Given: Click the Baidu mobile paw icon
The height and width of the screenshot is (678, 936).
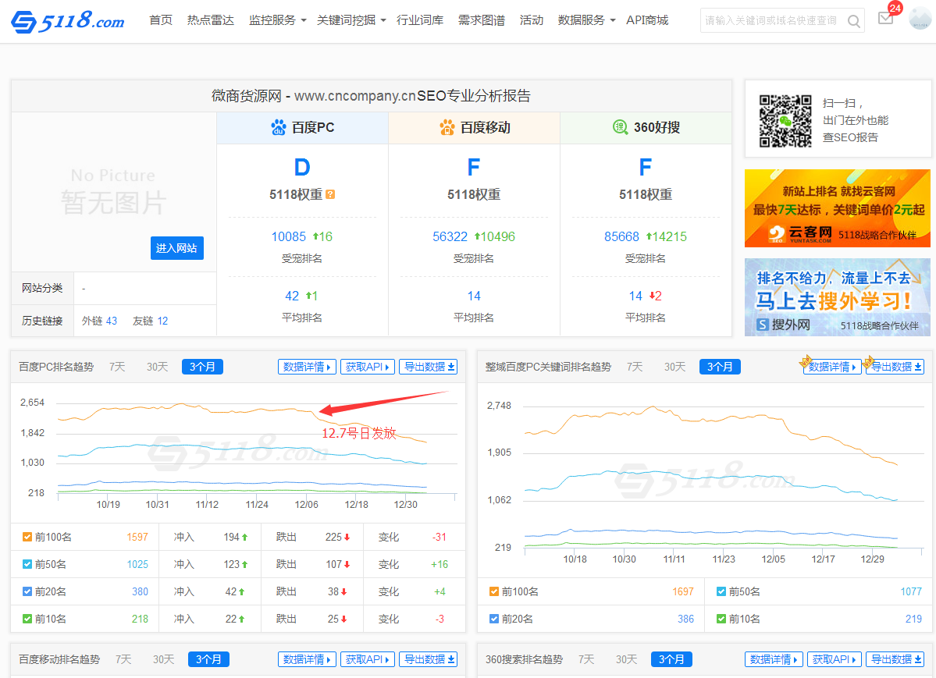Looking at the screenshot, I should coord(447,127).
